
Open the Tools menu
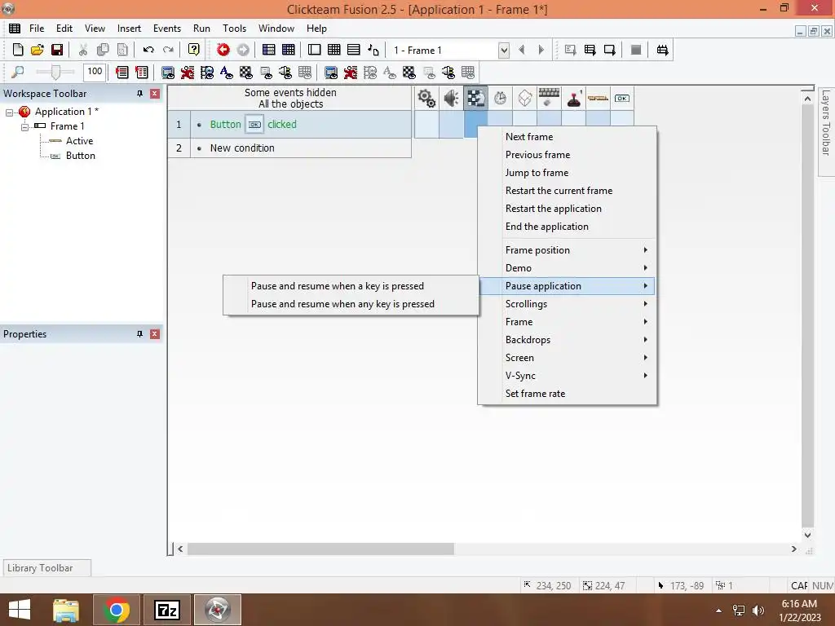(x=234, y=29)
